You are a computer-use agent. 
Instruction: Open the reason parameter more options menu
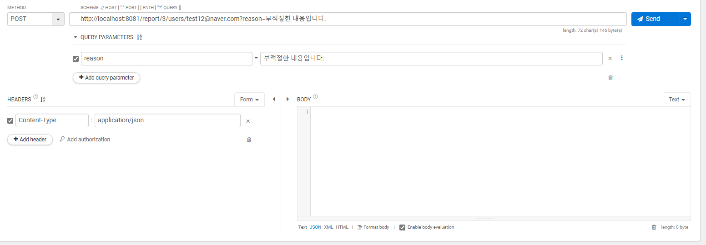tap(622, 58)
